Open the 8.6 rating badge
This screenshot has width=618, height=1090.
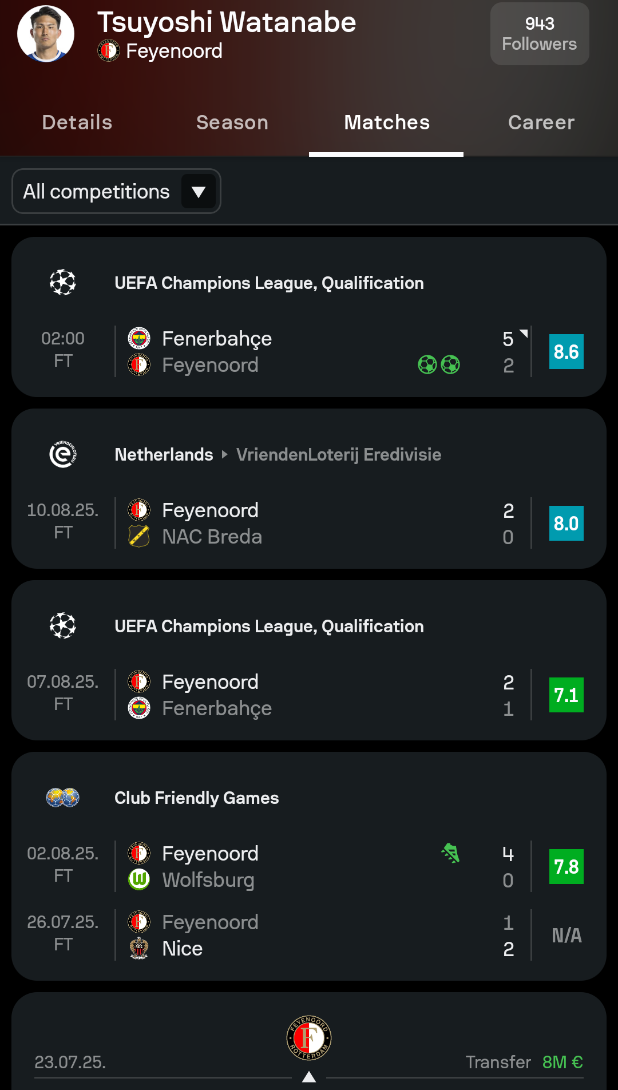566,351
